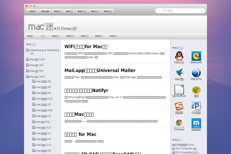Open the LibreOffice document icon
Screen dimensions: 231x154
click(x=179, y=89)
